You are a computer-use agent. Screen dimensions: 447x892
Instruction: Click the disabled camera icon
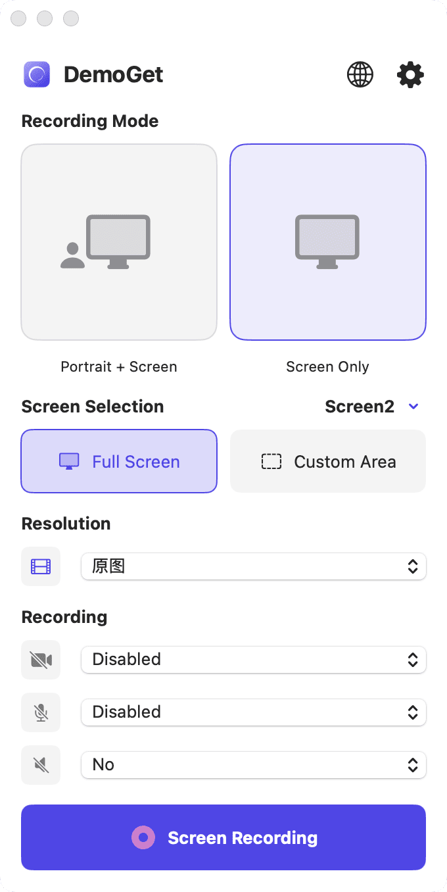click(x=41, y=660)
